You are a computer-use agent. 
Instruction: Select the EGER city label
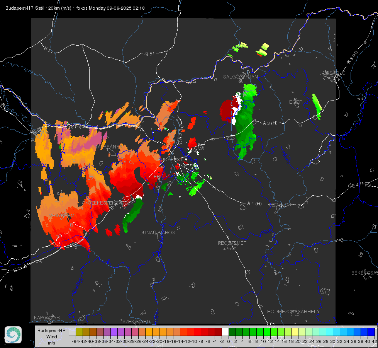(296, 102)
